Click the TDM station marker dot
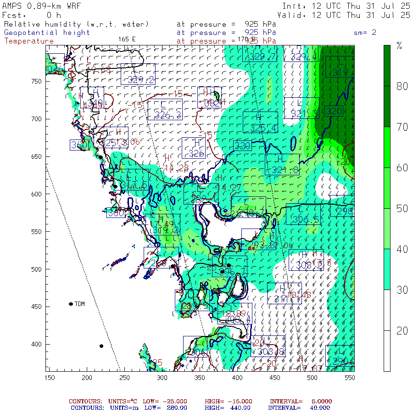Viewport: 413px width, 413px height. (x=71, y=304)
